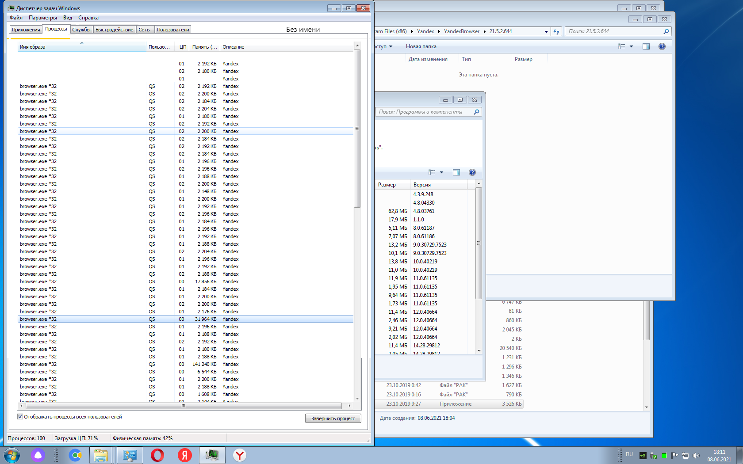Image resolution: width=743 pixels, height=464 pixels.
Task: Open the Opera browser from taskbar
Action: coord(157,455)
